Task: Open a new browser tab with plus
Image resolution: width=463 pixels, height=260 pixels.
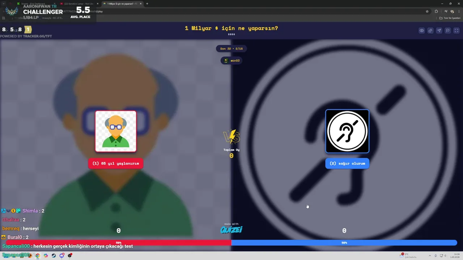Action: tap(147, 4)
